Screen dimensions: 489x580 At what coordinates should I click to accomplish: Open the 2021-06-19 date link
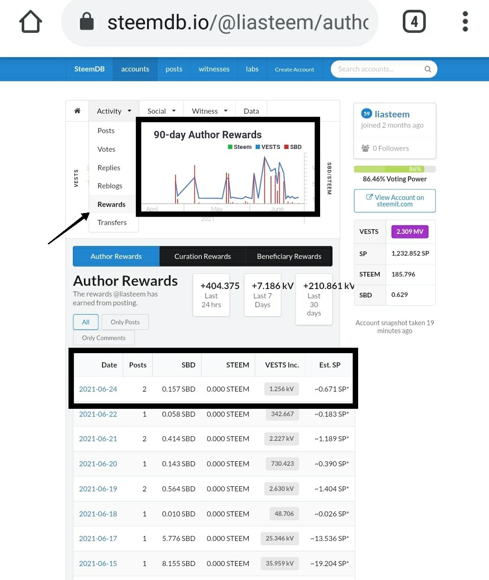(98, 489)
